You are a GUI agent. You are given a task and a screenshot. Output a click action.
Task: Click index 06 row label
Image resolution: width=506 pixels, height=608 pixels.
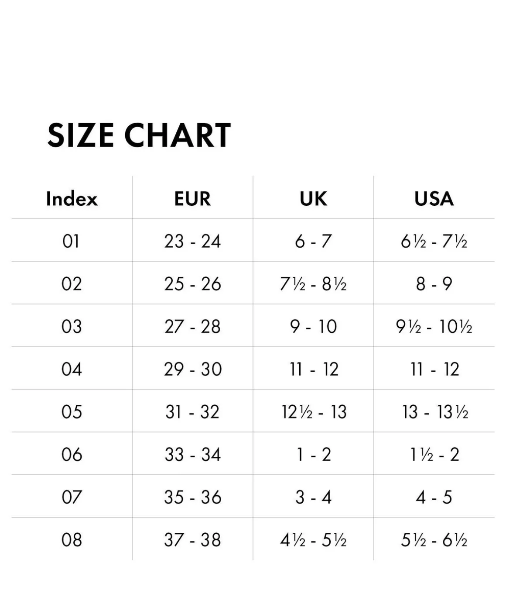coord(72,455)
